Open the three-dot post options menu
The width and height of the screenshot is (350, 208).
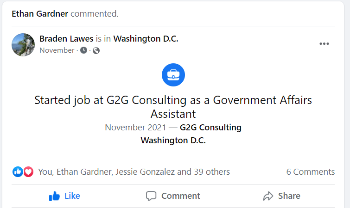point(324,44)
